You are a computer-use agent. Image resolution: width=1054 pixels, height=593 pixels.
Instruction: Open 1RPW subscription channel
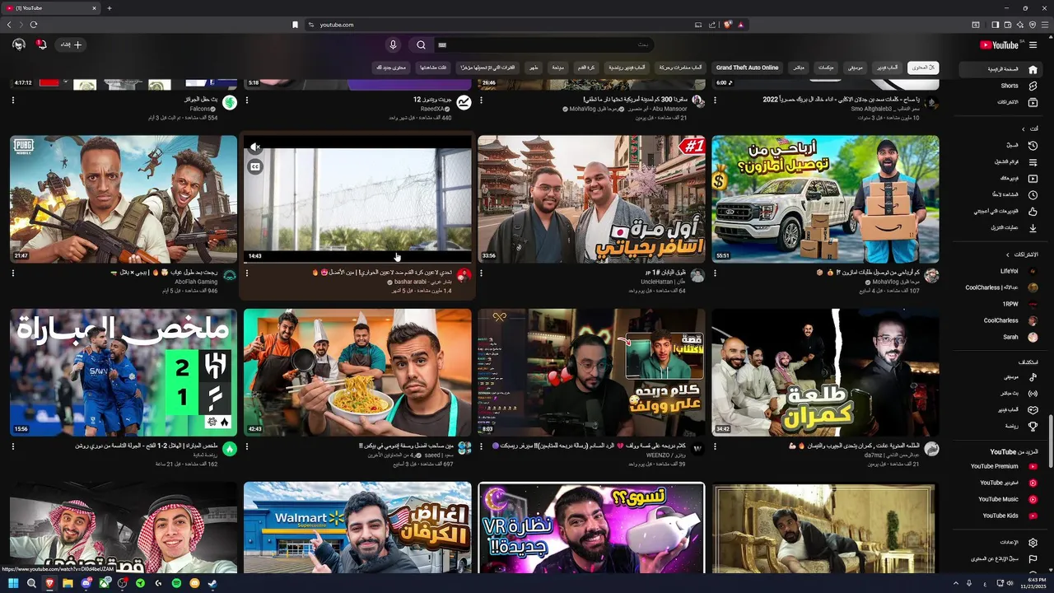click(x=1010, y=304)
